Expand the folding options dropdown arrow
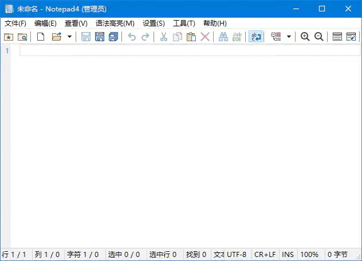 click(x=289, y=37)
